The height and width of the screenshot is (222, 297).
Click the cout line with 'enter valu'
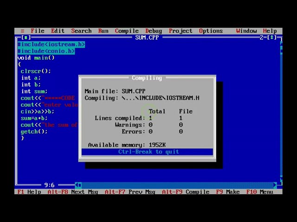pyautogui.click(x=49, y=105)
